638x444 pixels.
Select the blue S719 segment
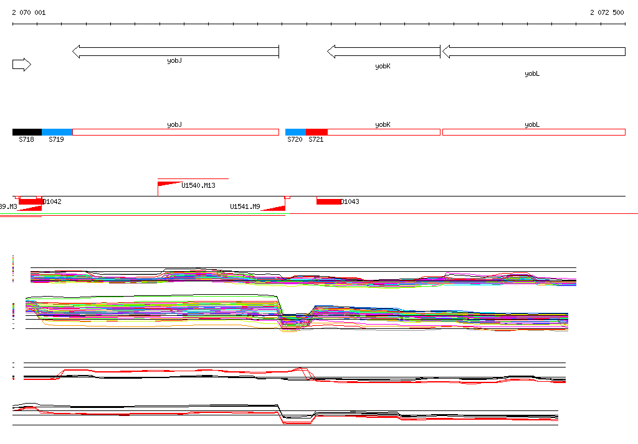click(x=57, y=132)
